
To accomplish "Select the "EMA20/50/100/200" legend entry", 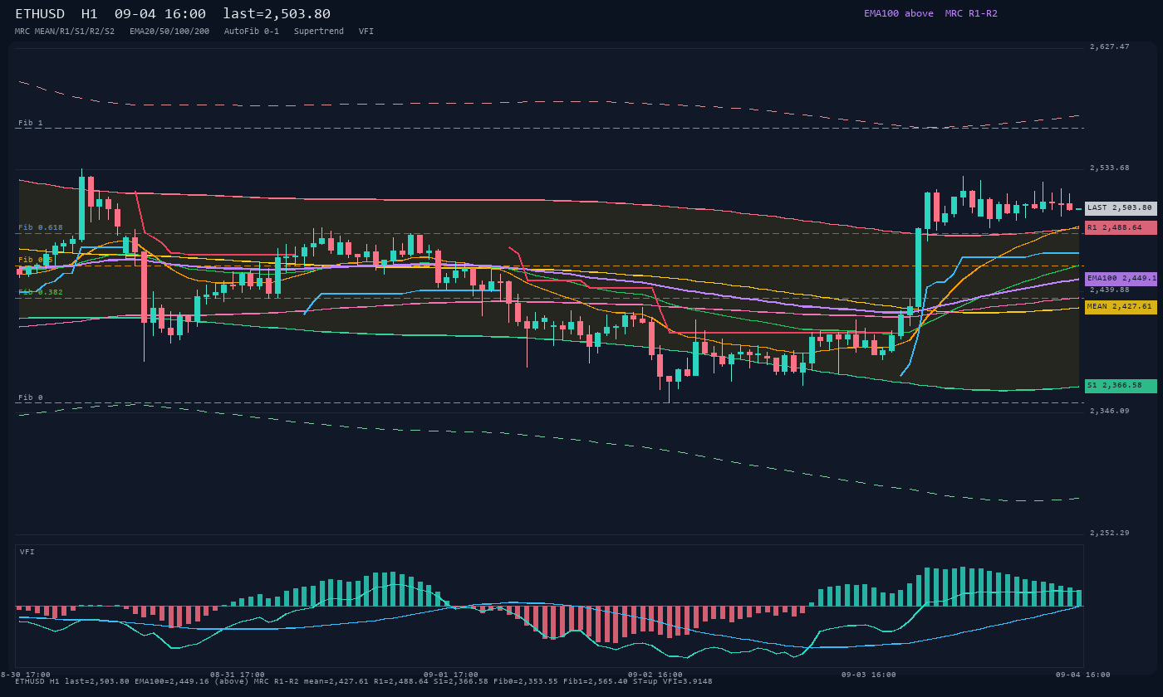I will point(169,32).
